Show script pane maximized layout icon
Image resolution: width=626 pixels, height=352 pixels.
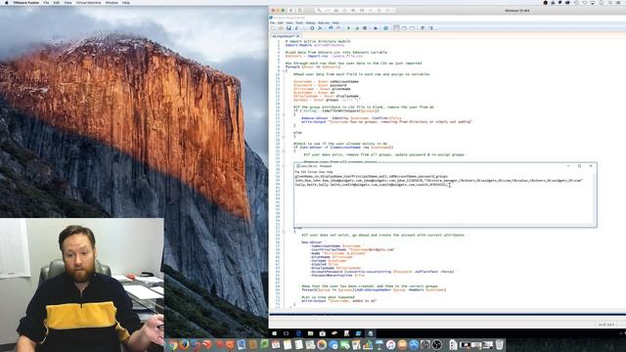point(413,28)
